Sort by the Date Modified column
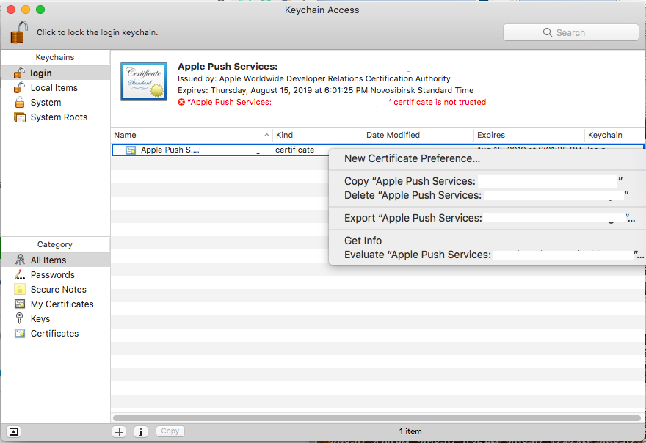The image size is (646, 443). point(418,135)
